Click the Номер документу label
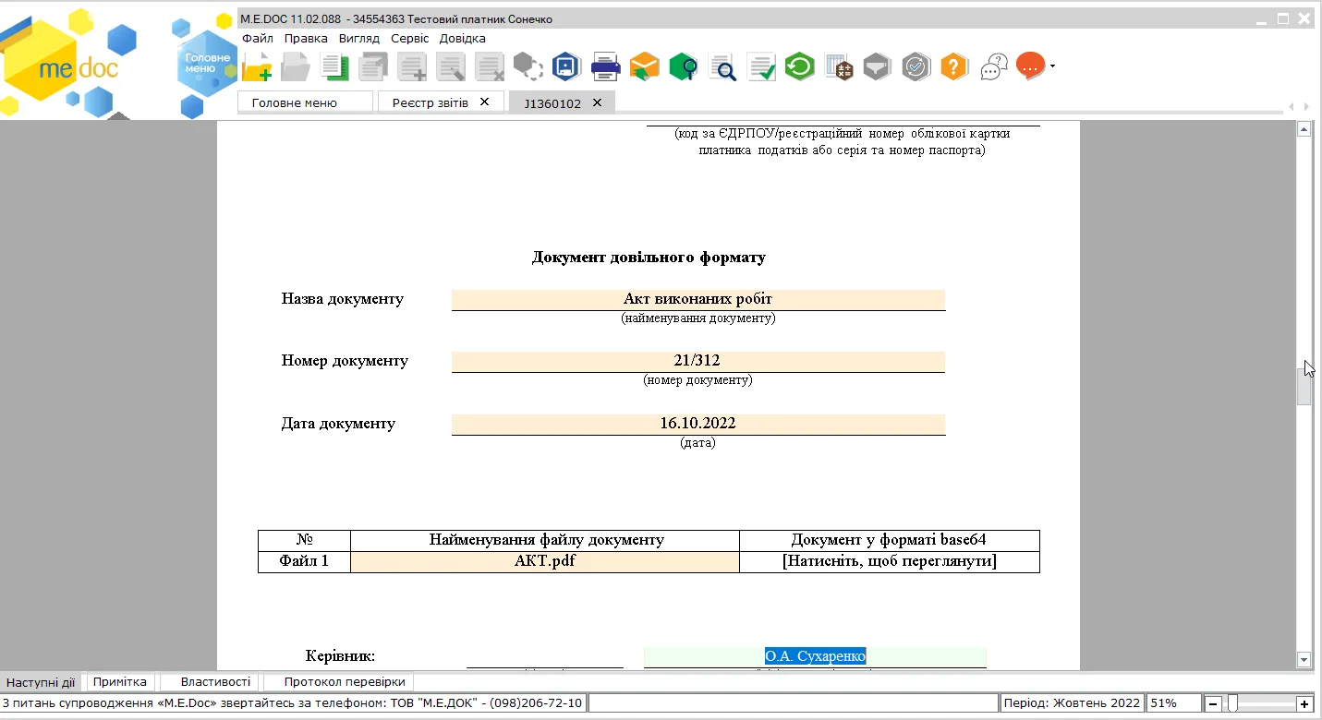The height and width of the screenshot is (720, 1322). click(345, 361)
